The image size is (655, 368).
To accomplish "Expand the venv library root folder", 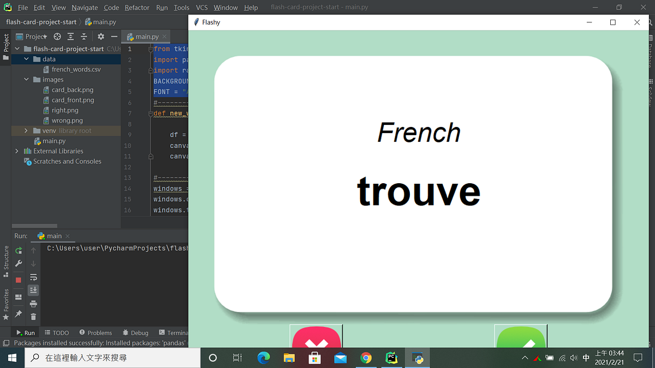I will tap(25, 130).
